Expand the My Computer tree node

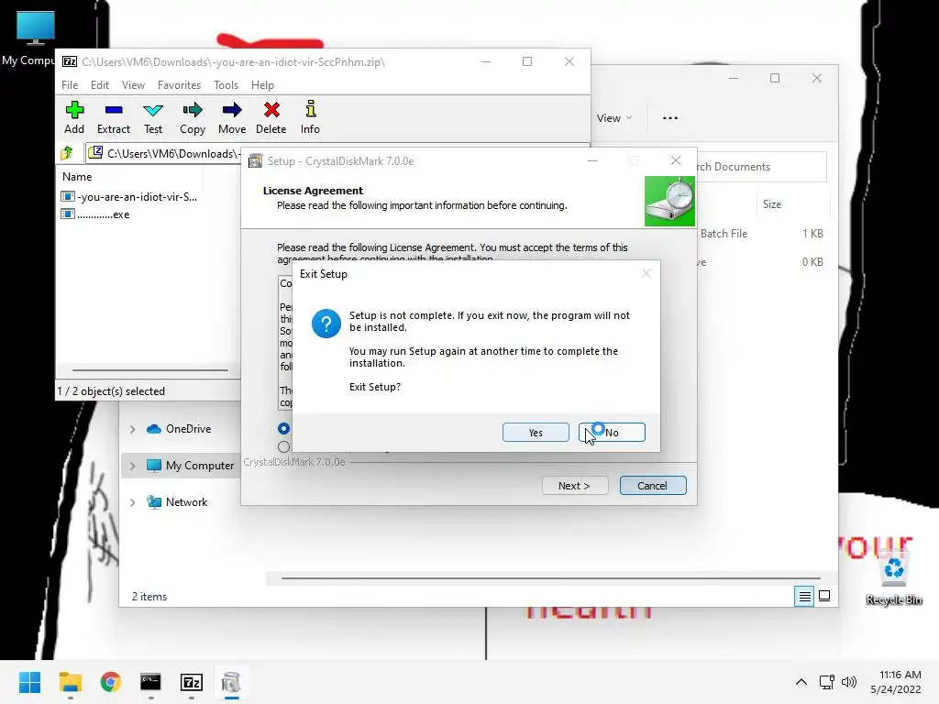click(132, 466)
